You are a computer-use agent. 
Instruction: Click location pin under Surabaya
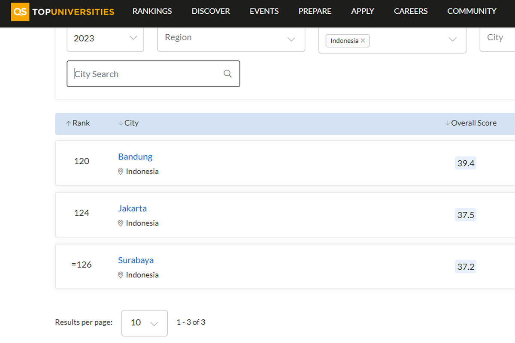(x=121, y=275)
